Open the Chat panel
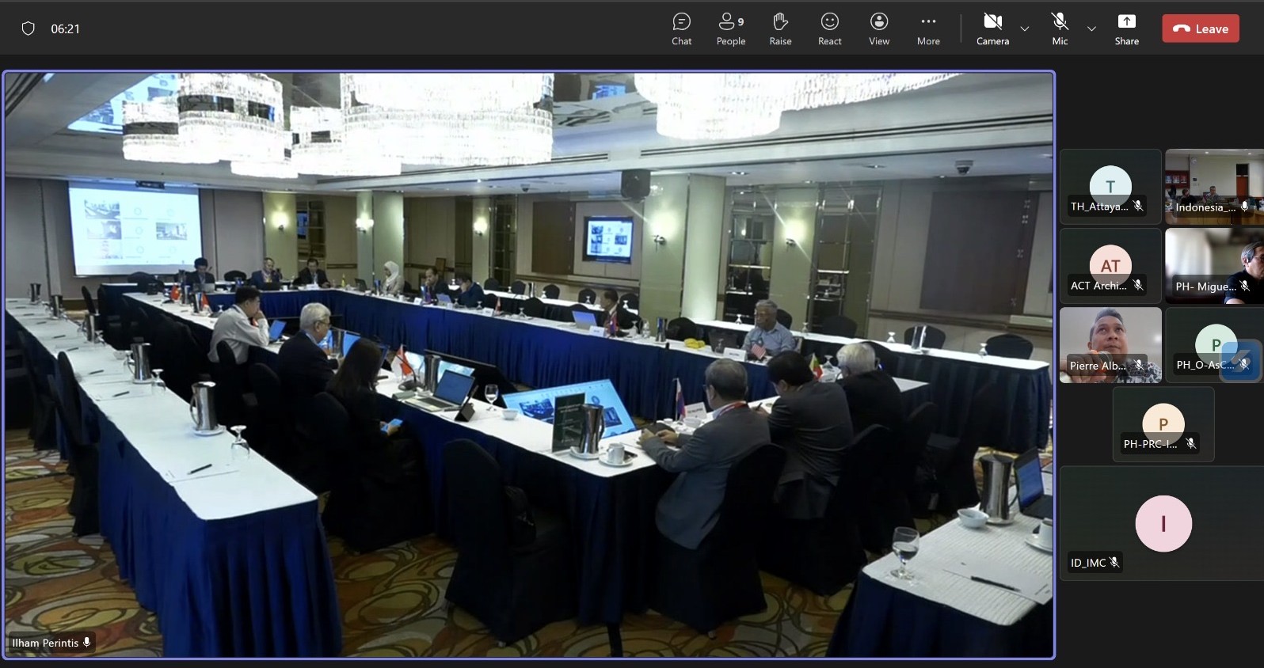The height and width of the screenshot is (668, 1264). point(681,29)
